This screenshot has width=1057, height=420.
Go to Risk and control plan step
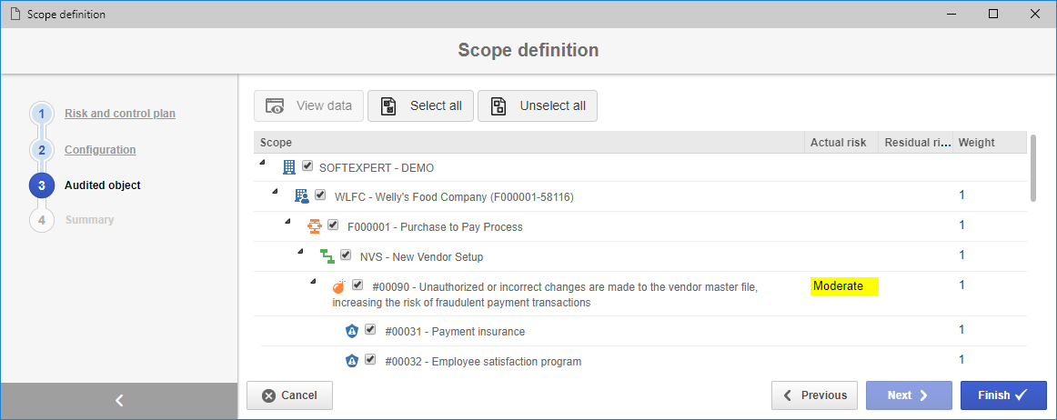[x=120, y=114]
